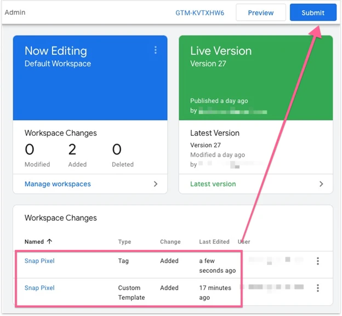Screen dimensions: 342x316
Task: Open the Snap Pixel entry of type Tag
Action: tap(39, 261)
